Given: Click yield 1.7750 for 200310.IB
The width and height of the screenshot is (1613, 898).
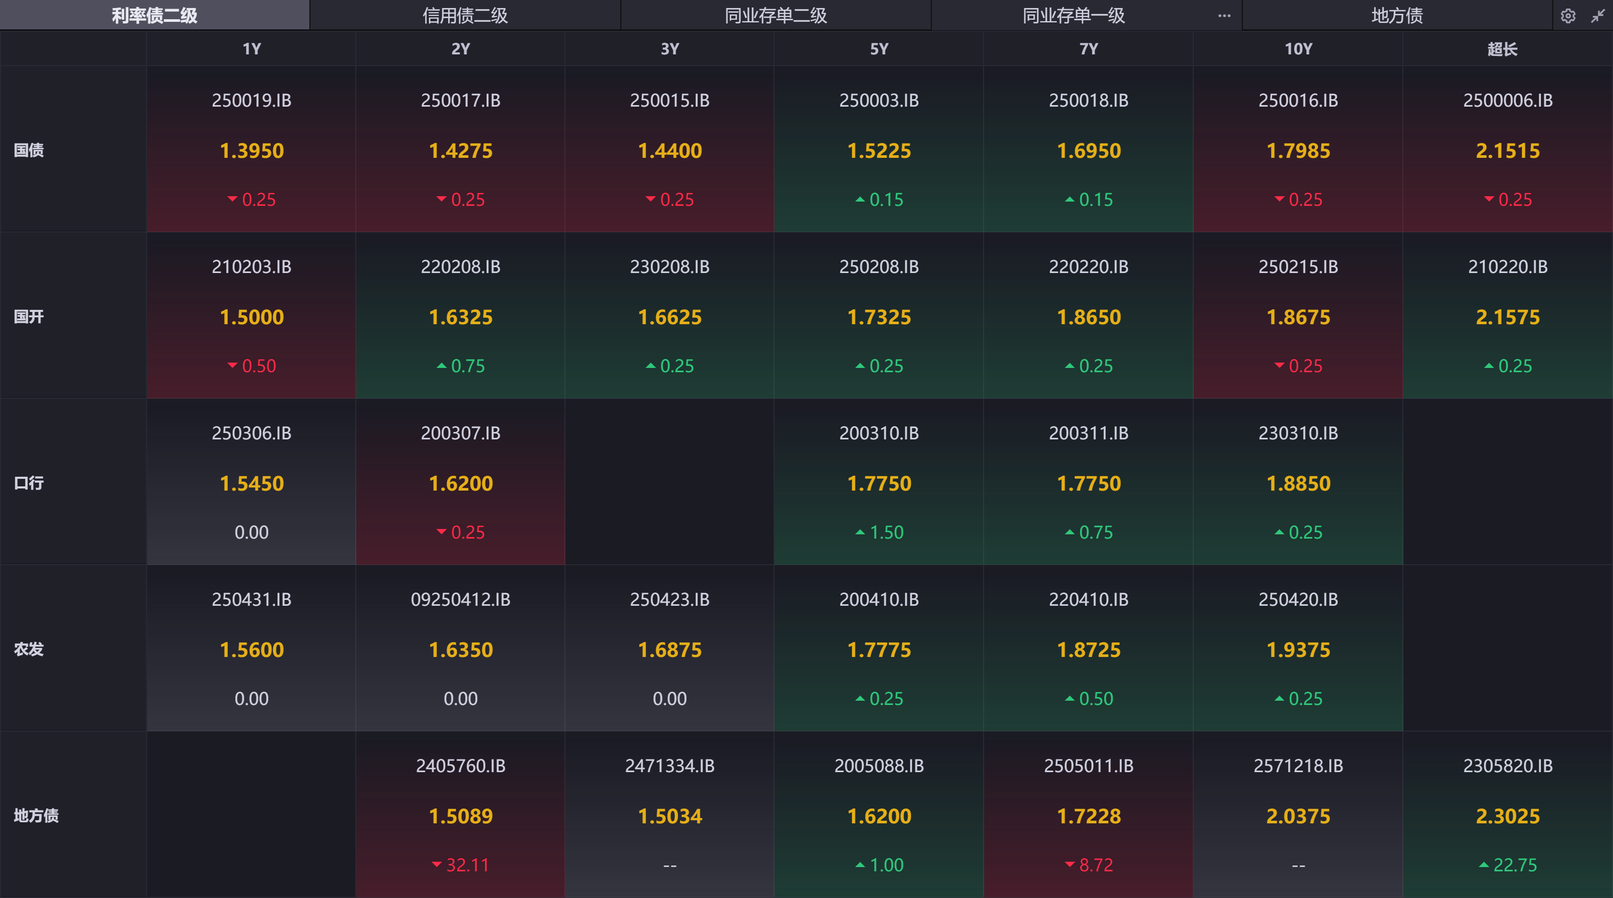Looking at the screenshot, I should click(x=879, y=483).
